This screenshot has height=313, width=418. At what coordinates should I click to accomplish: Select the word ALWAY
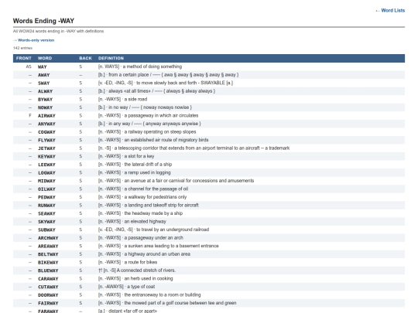45,91
